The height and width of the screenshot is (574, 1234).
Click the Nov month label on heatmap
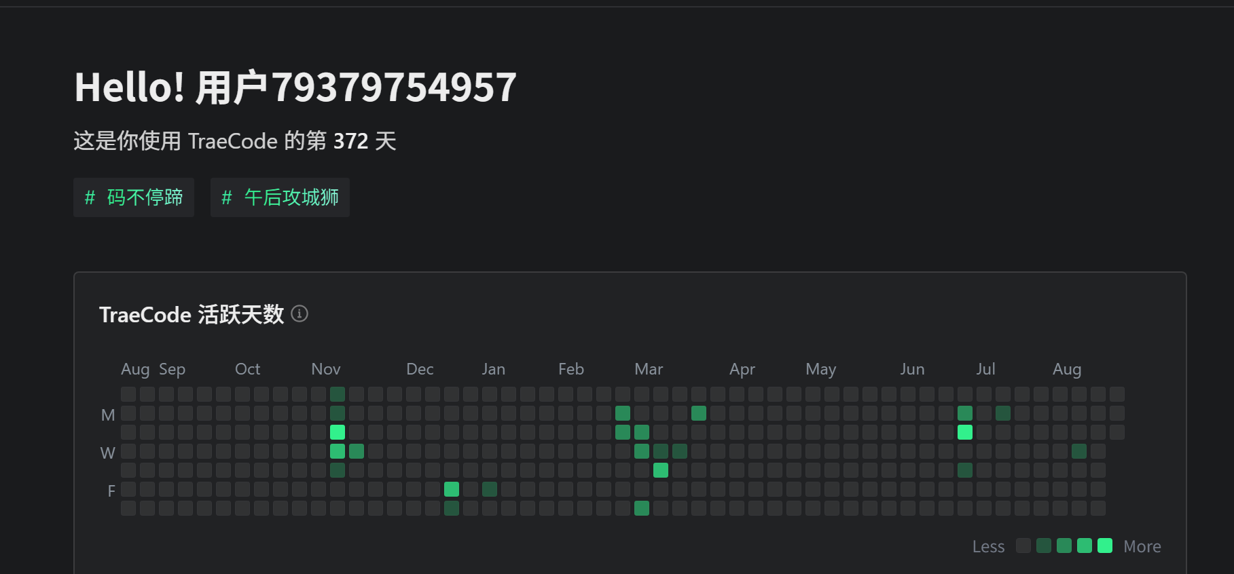click(x=326, y=369)
